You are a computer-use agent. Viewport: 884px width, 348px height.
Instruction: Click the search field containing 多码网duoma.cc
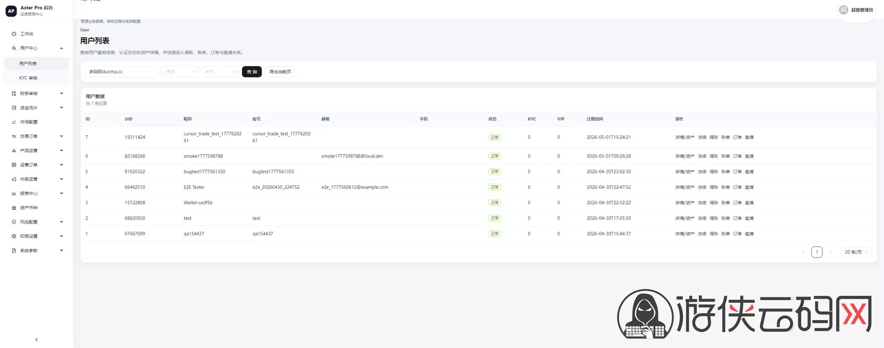(122, 72)
